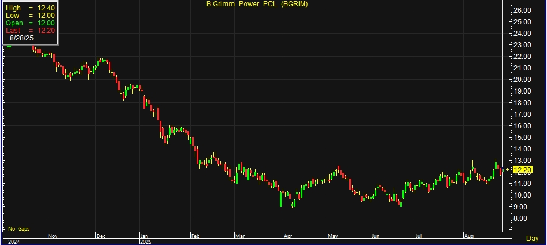Click the 24.00 price axis label
Screen dimensions: 547x245
[523, 34]
